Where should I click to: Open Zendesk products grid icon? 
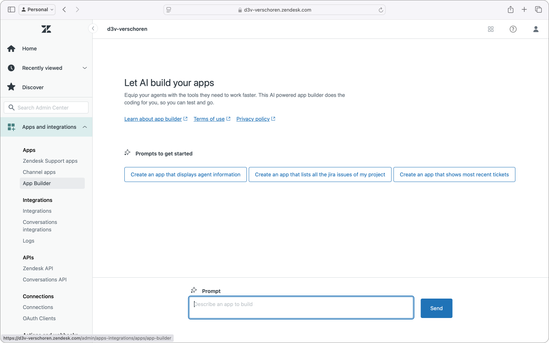tap(491, 29)
